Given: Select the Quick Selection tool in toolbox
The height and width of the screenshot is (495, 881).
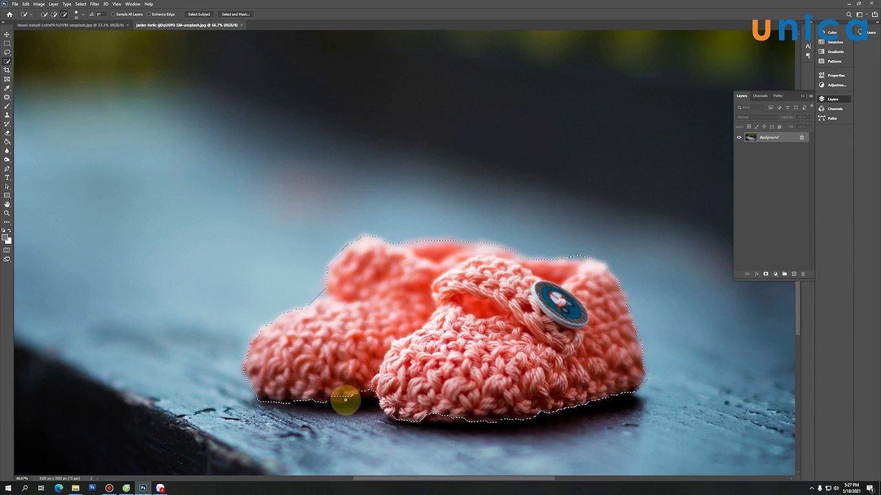Looking at the screenshot, I should [8, 61].
